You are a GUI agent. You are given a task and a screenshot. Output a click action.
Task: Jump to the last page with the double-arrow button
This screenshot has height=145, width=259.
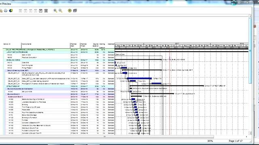tap(46, 11)
